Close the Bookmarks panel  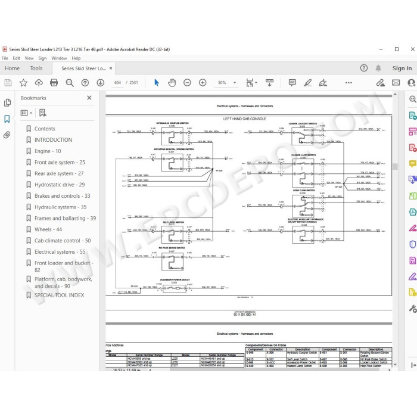click(x=89, y=98)
